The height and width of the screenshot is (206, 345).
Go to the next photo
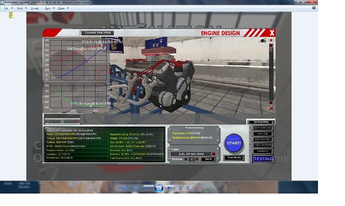(168, 187)
